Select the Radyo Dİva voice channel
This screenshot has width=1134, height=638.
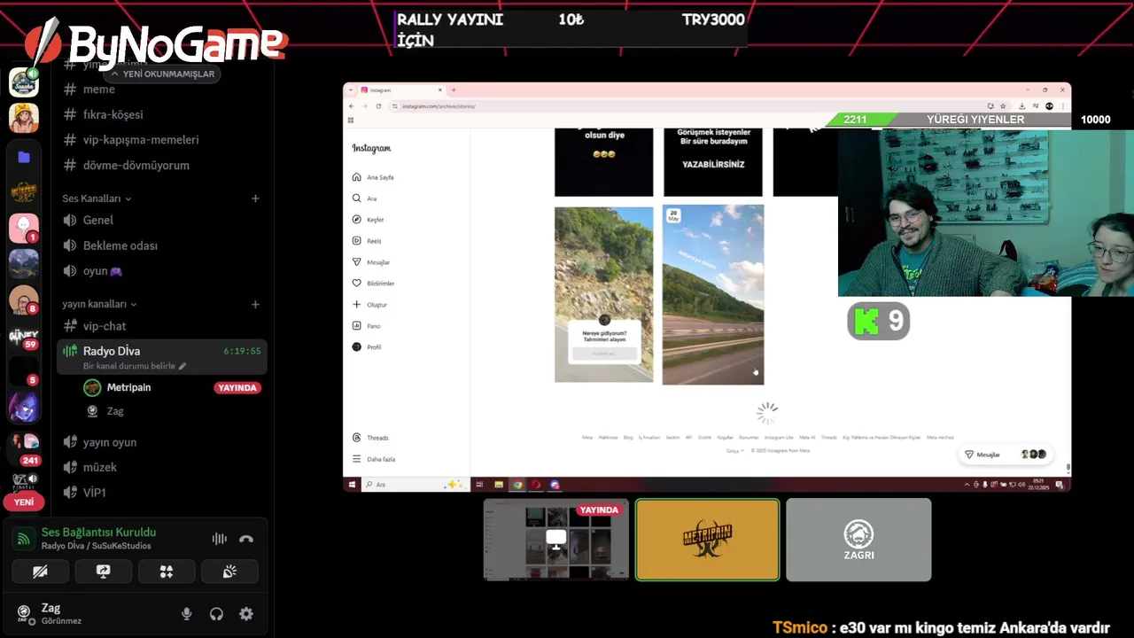162,357
